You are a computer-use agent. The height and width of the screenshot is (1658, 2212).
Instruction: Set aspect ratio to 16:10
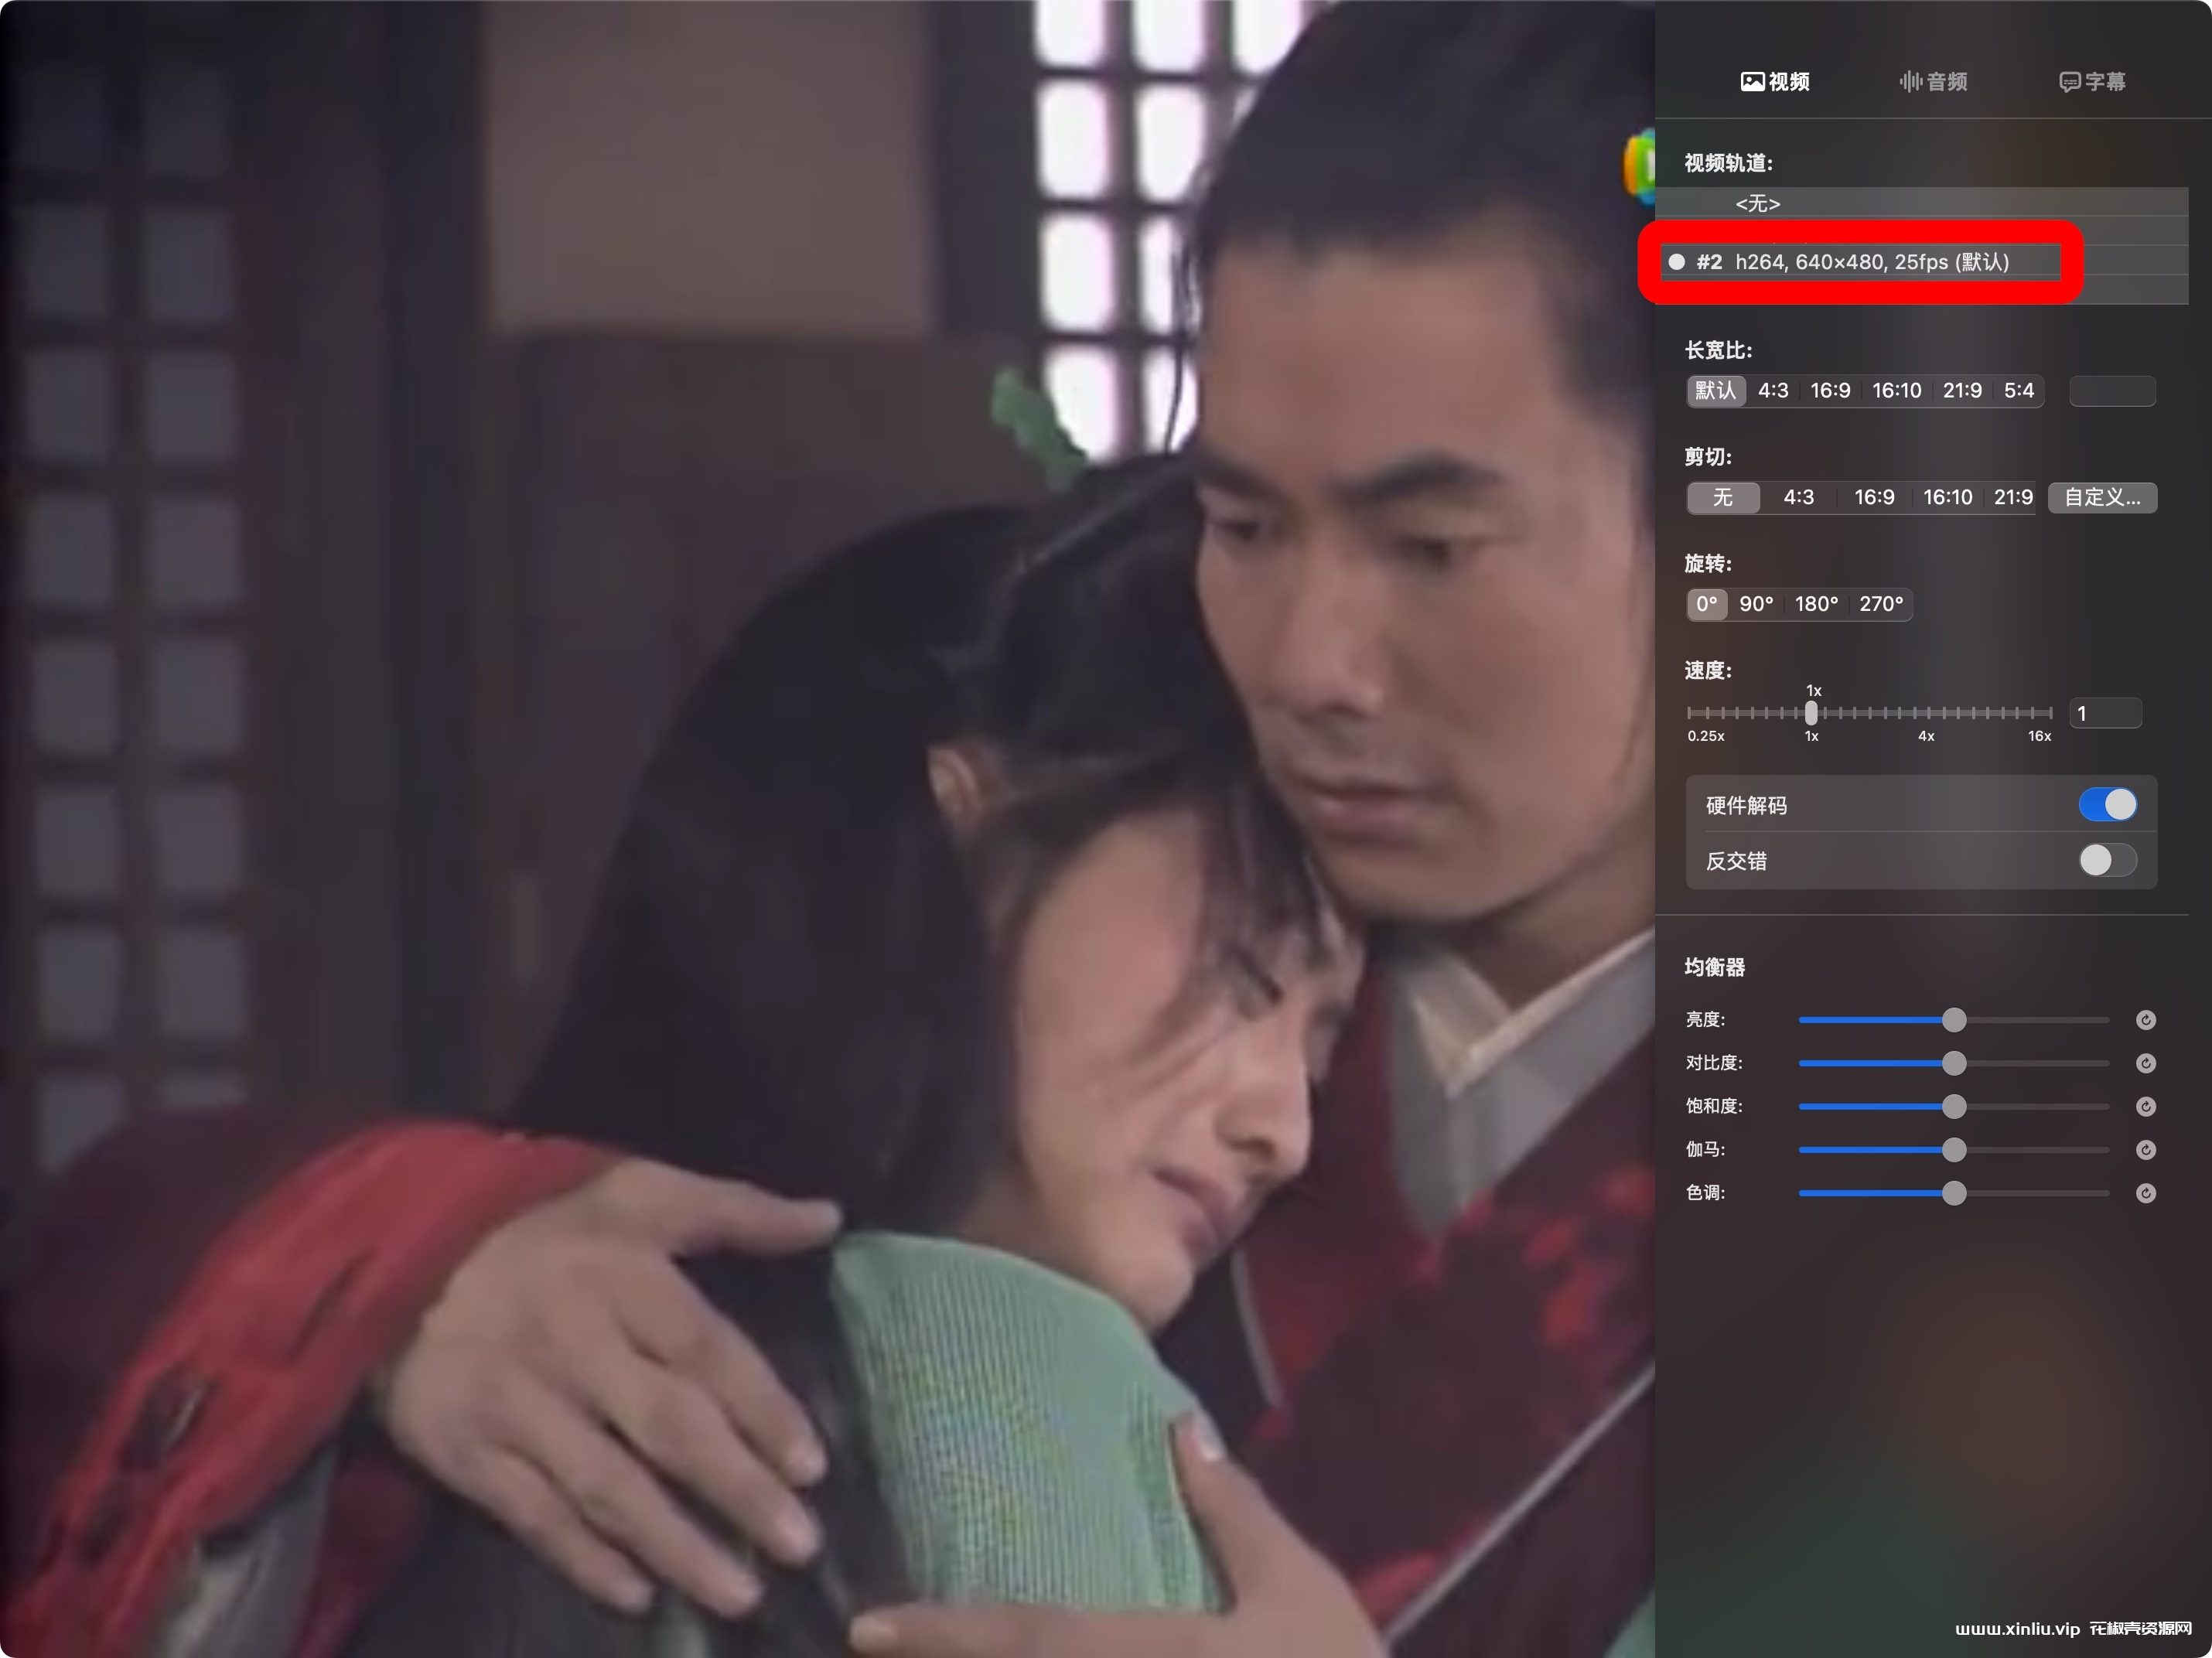pos(1897,391)
